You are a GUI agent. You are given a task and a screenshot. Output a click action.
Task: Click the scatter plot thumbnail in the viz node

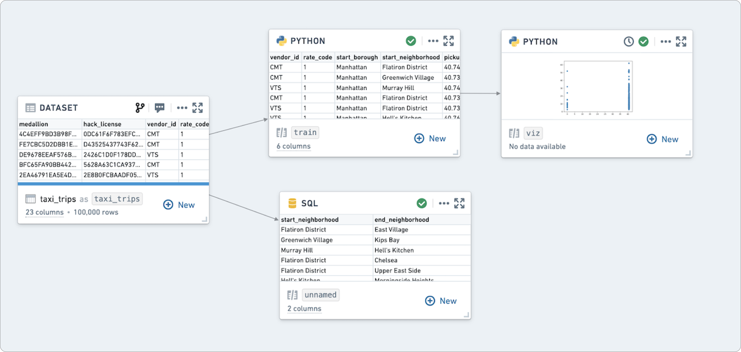pos(597,87)
